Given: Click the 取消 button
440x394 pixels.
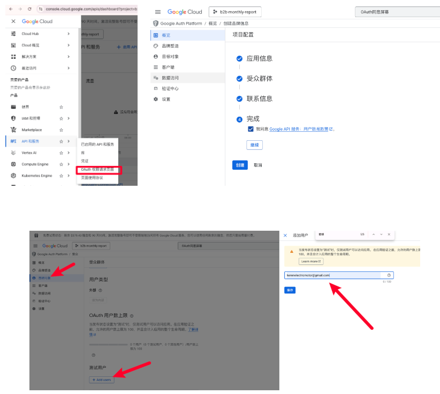Looking at the screenshot, I should pos(258,165).
